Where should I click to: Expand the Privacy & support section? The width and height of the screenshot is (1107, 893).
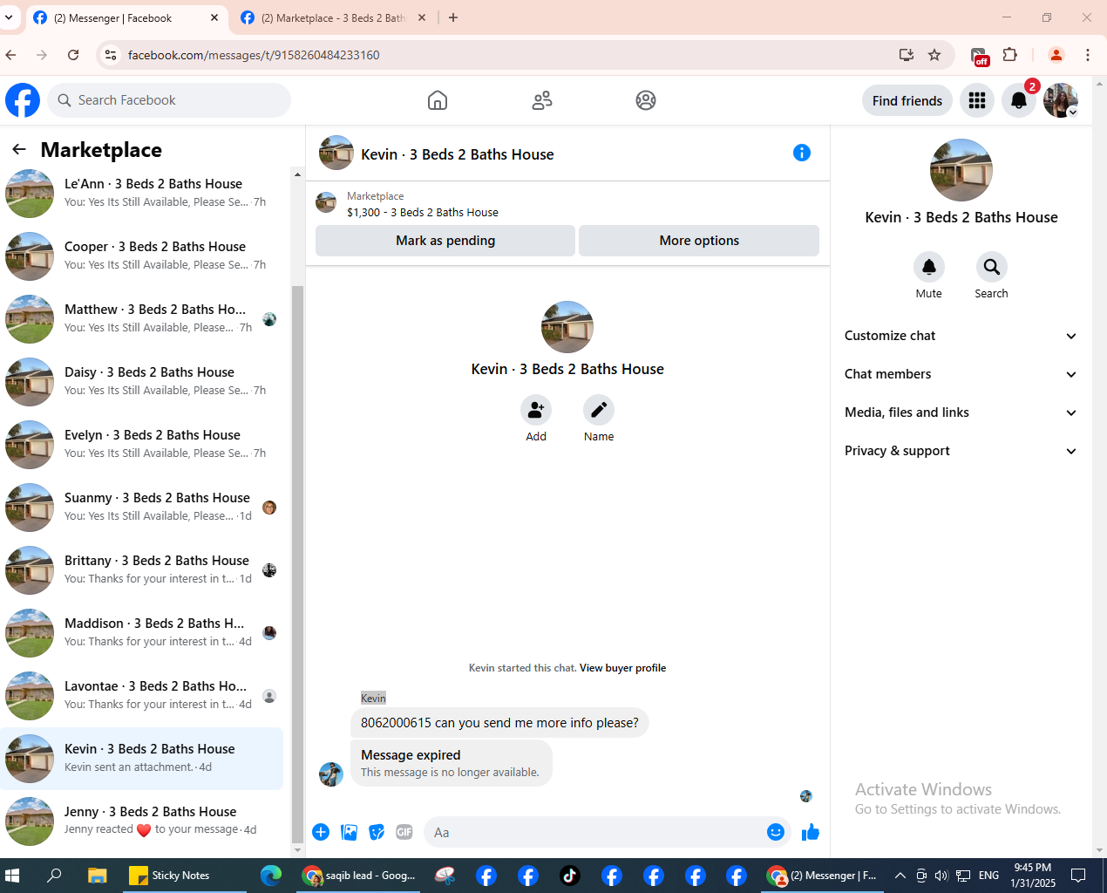click(961, 451)
